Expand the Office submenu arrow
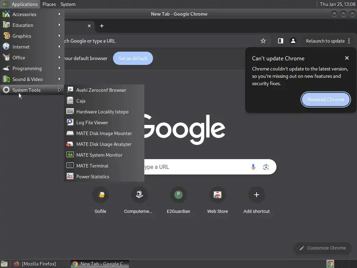Image resolution: width=357 pixels, height=268 pixels. click(x=59, y=58)
